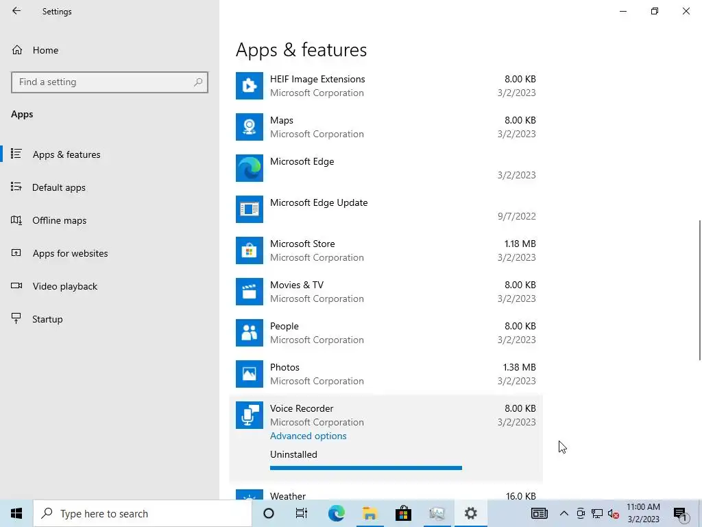The width and height of the screenshot is (702, 527).
Task: Click the Apps & features page heading
Action: pyautogui.click(x=302, y=49)
